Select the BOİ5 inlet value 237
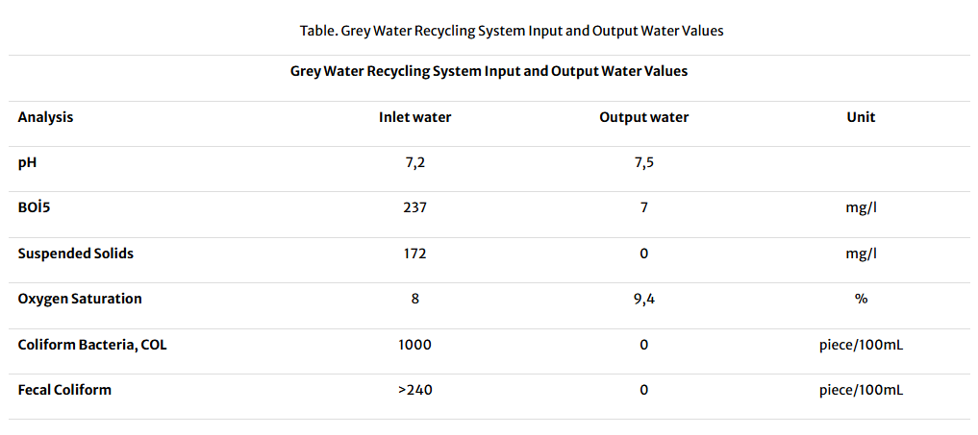Viewport: 978px width, 435px height. 414,207
